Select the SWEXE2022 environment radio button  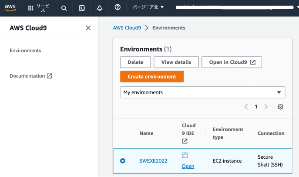point(123,161)
